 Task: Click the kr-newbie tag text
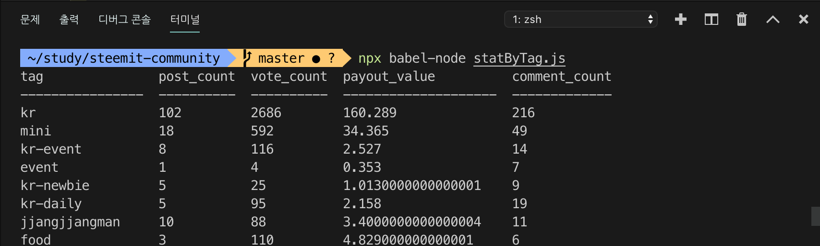(55, 186)
